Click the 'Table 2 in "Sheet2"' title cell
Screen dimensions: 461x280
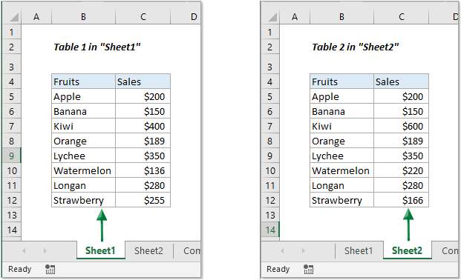click(x=355, y=47)
